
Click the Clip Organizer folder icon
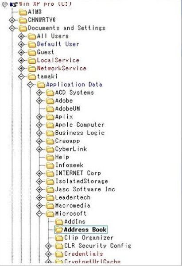point(59,238)
